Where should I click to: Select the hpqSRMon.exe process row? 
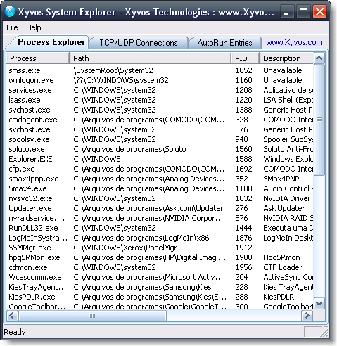[160, 257]
